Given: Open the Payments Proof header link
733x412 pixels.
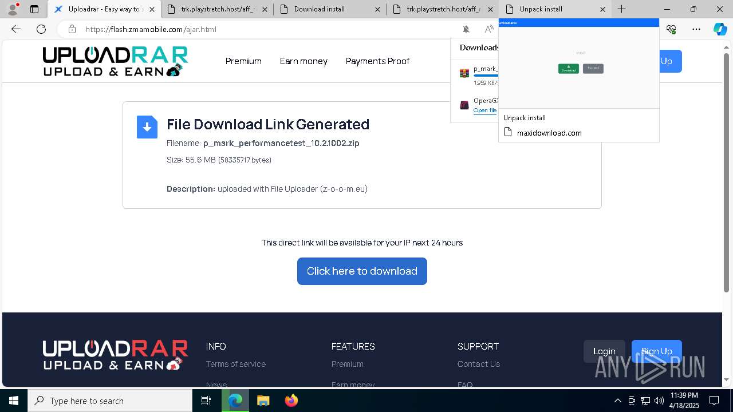Looking at the screenshot, I should click(377, 61).
